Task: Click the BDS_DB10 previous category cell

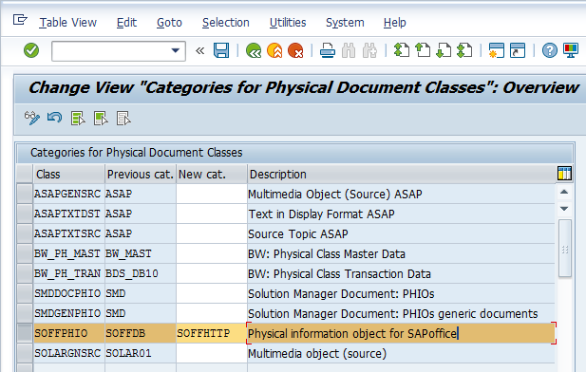Action: pyautogui.click(x=141, y=273)
